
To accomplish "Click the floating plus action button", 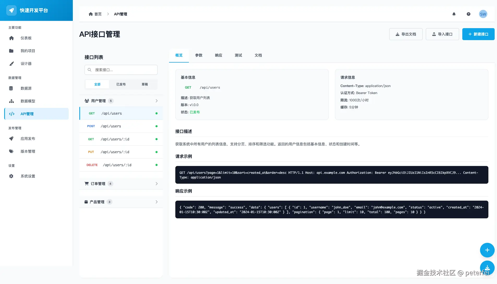I will click(487, 250).
